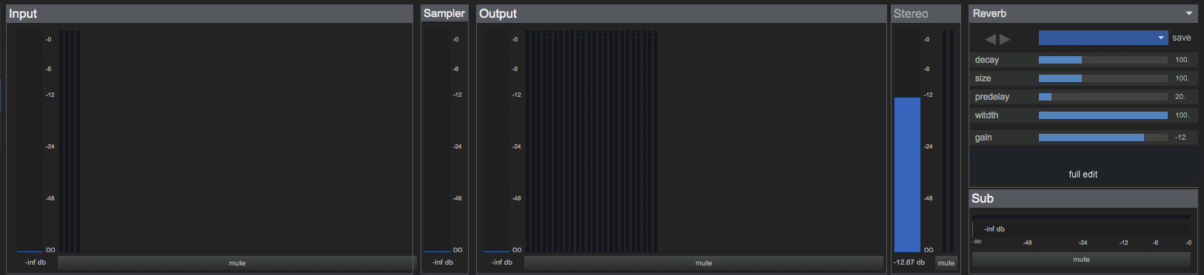Adjust the reverb width slider
The image size is (1204, 275).
pyautogui.click(x=1103, y=115)
